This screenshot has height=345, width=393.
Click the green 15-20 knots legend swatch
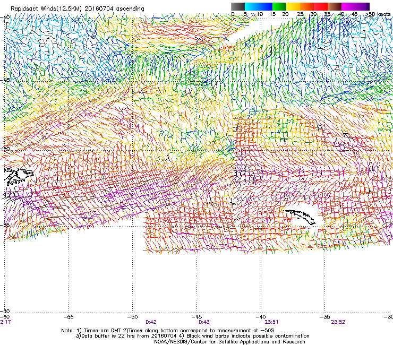[x=279, y=6]
